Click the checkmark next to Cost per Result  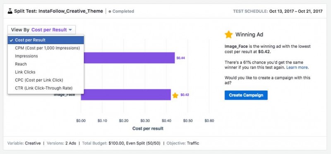pyautogui.click(x=12, y=40)
